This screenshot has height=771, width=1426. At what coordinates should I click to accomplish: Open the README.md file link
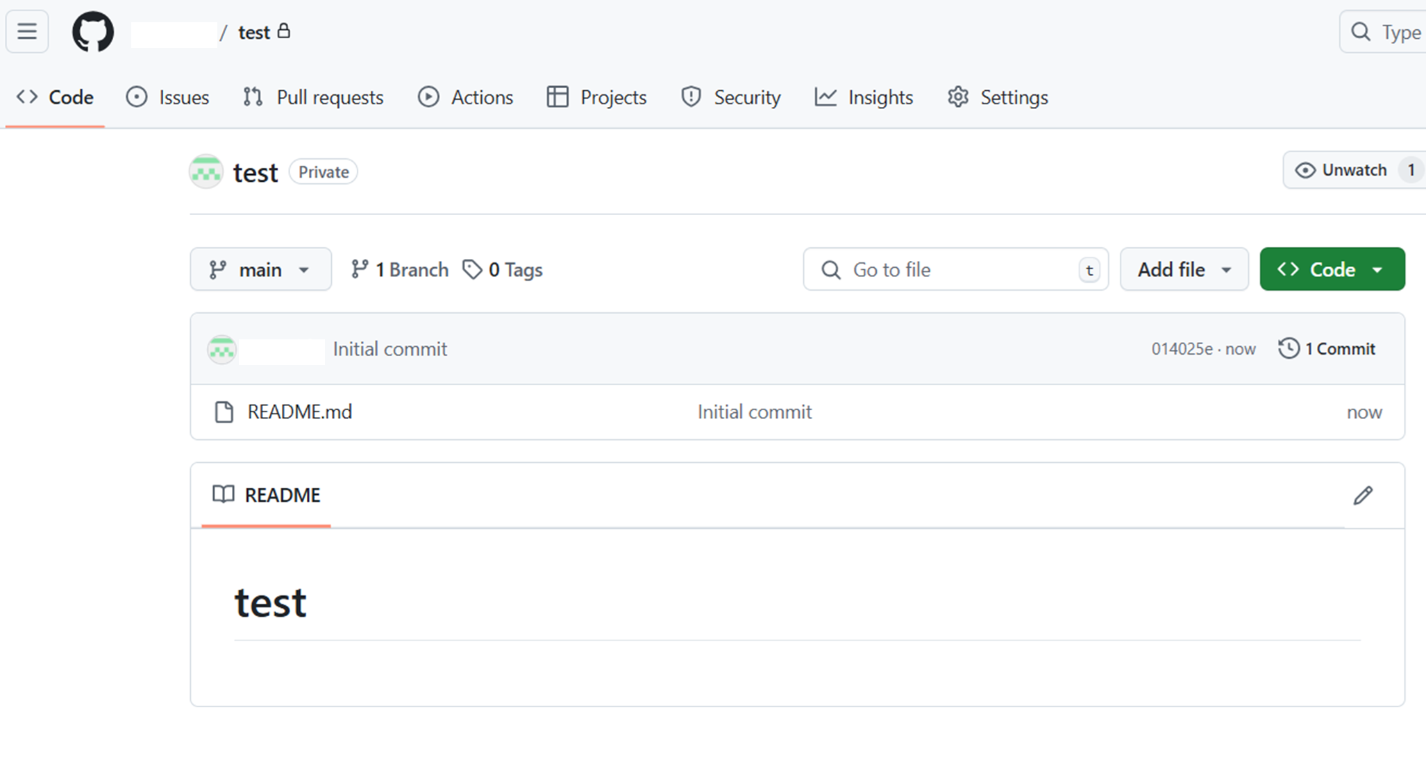coord(300,412)
